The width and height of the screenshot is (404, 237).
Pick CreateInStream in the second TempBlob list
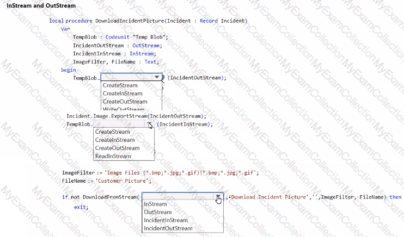tap(114, 140)
